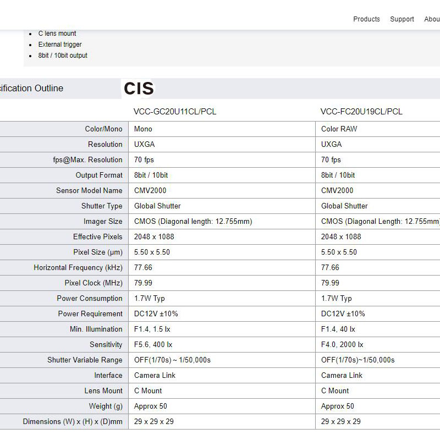Viewport: 440px width, 440px height.
Task: Click the 'fps@Max. Resolution' row label
Action: point(87,159)
